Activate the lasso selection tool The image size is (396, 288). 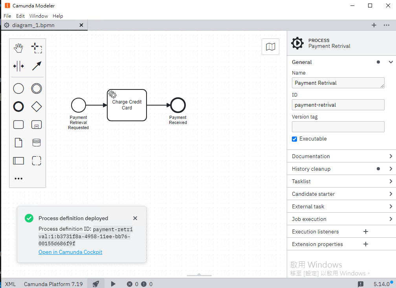pos(37,48)
